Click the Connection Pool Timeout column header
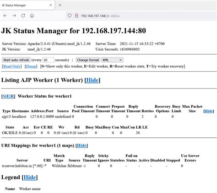Viewport: 217px width, 193px height. [83, 109]
